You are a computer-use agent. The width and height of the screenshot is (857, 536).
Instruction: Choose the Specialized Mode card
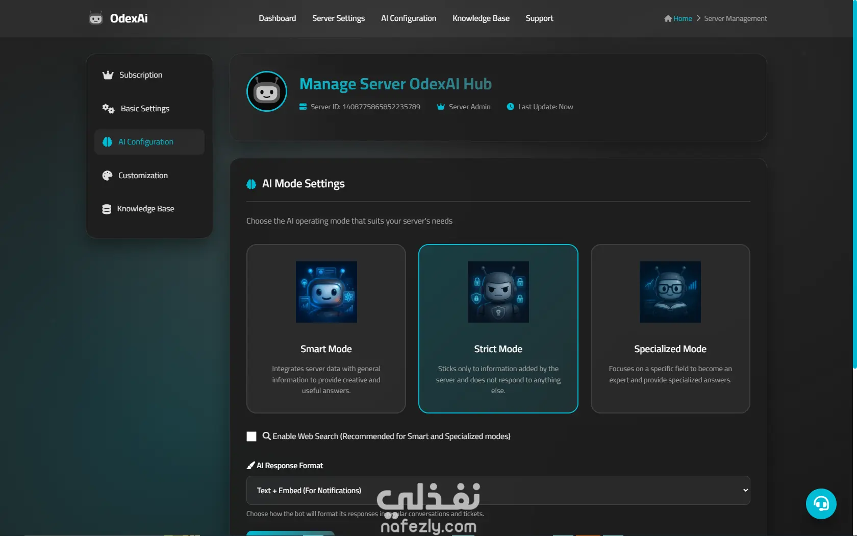coord(670,329)
